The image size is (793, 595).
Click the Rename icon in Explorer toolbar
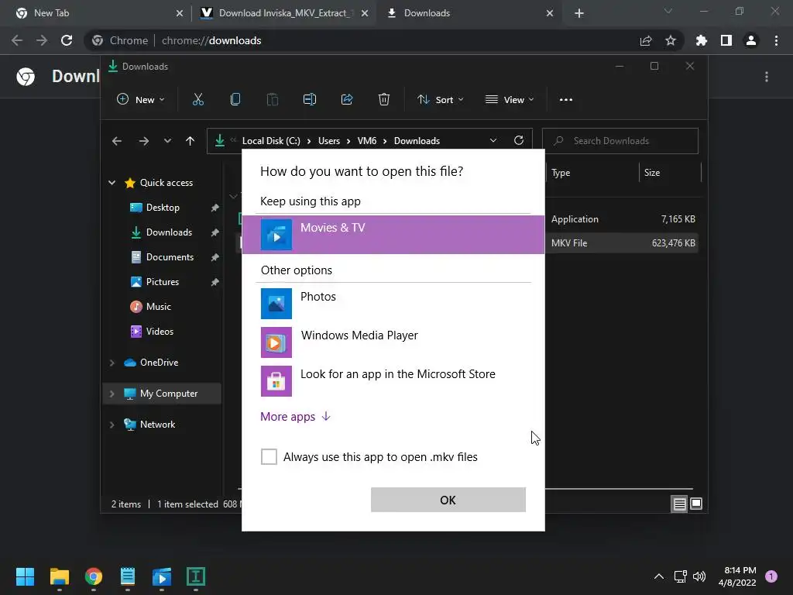pyautogui.click(x=310, y=99)
